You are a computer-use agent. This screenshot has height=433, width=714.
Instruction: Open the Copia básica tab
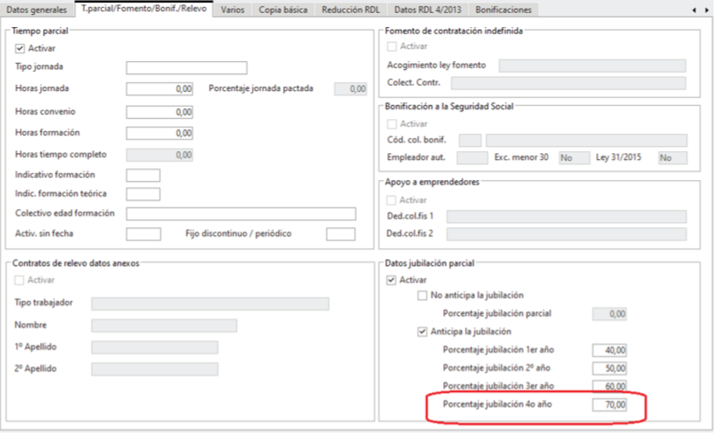coord(282,10)
